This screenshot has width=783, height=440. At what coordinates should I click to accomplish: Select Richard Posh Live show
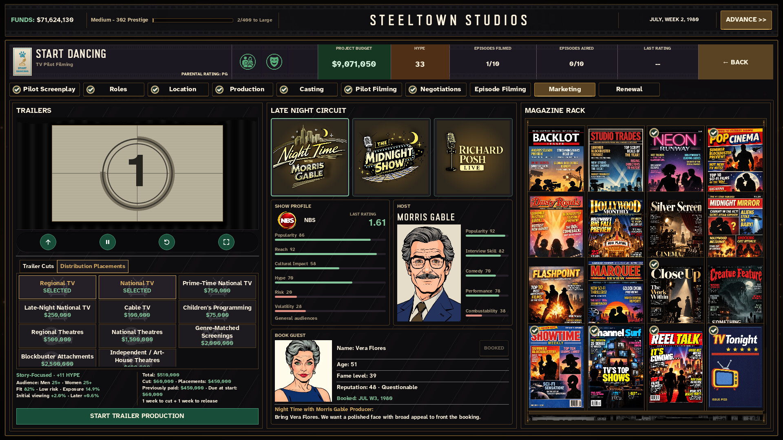(473, 157)
